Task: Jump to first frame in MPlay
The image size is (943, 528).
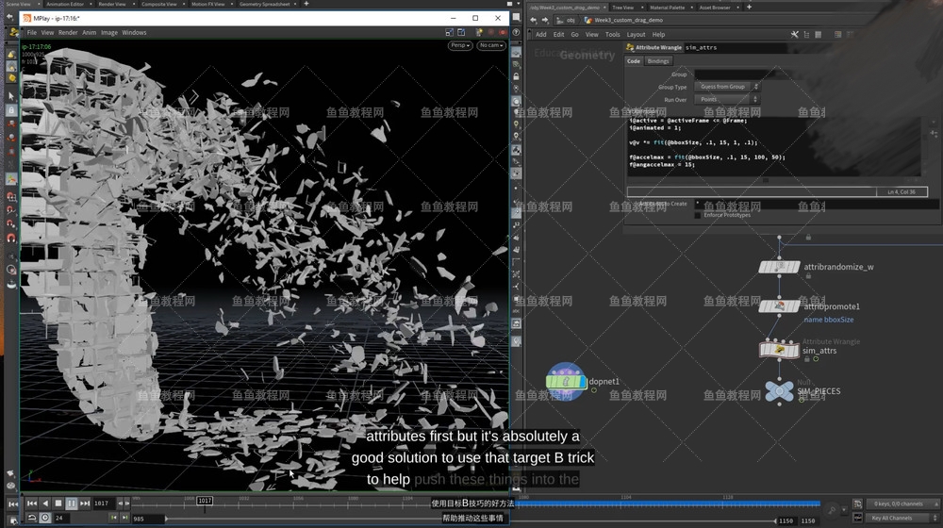Action: 32,503
